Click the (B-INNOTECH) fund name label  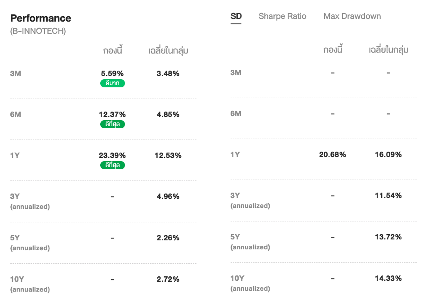point(38,32)
